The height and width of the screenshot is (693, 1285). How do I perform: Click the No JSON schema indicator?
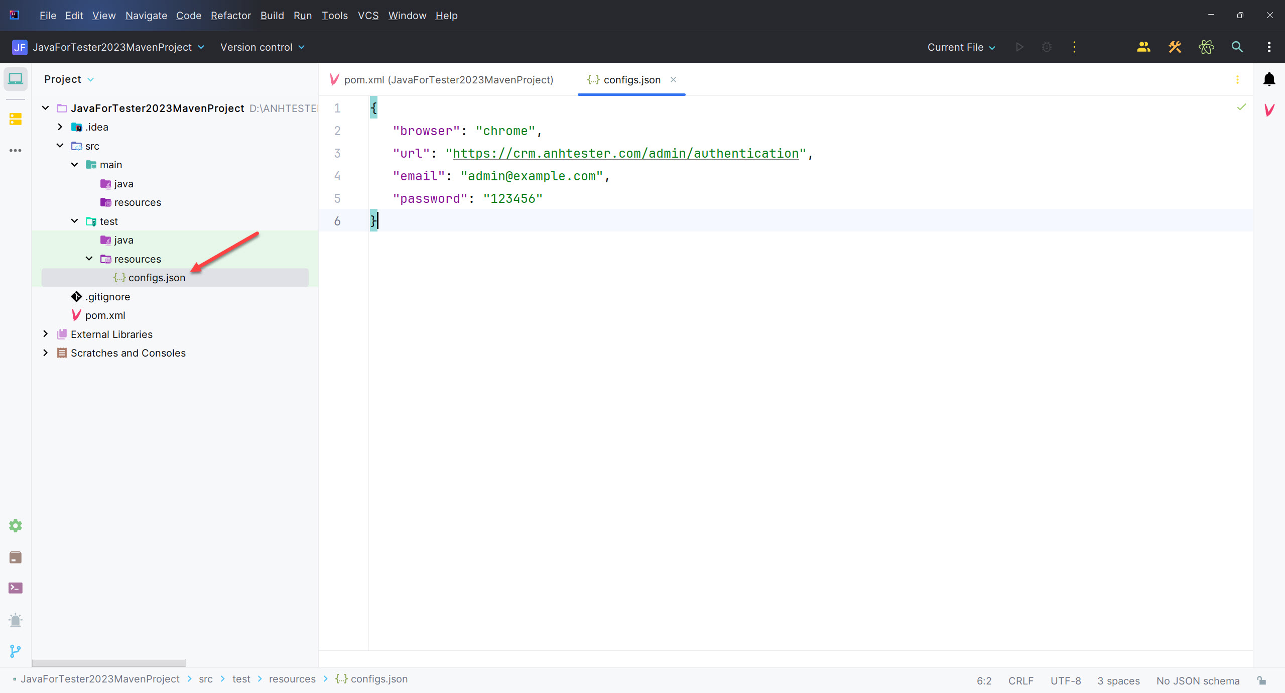point(1198,680)
